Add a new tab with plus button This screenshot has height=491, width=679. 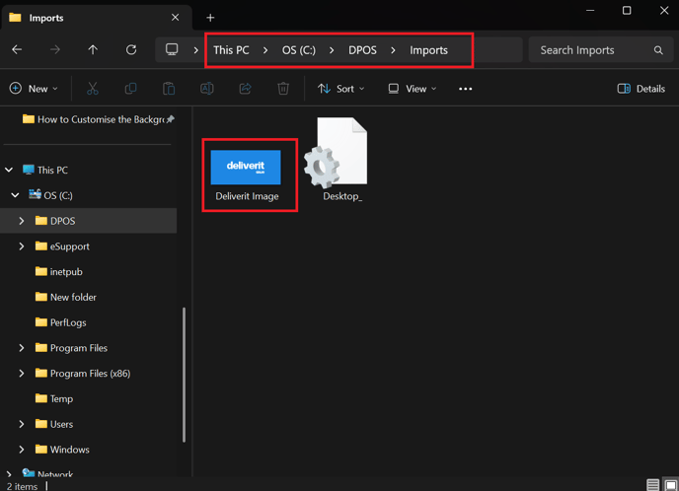click(210, 18)
